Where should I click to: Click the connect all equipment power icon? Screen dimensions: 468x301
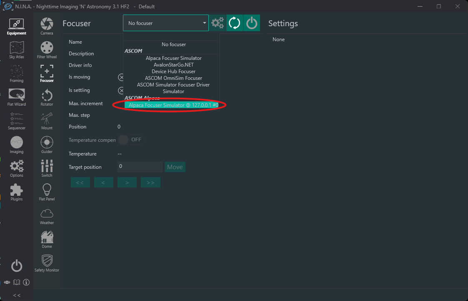tap(17, 266)
